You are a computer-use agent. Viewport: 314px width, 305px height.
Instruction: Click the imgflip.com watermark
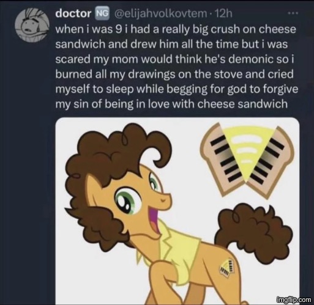[x=294, y=299]
